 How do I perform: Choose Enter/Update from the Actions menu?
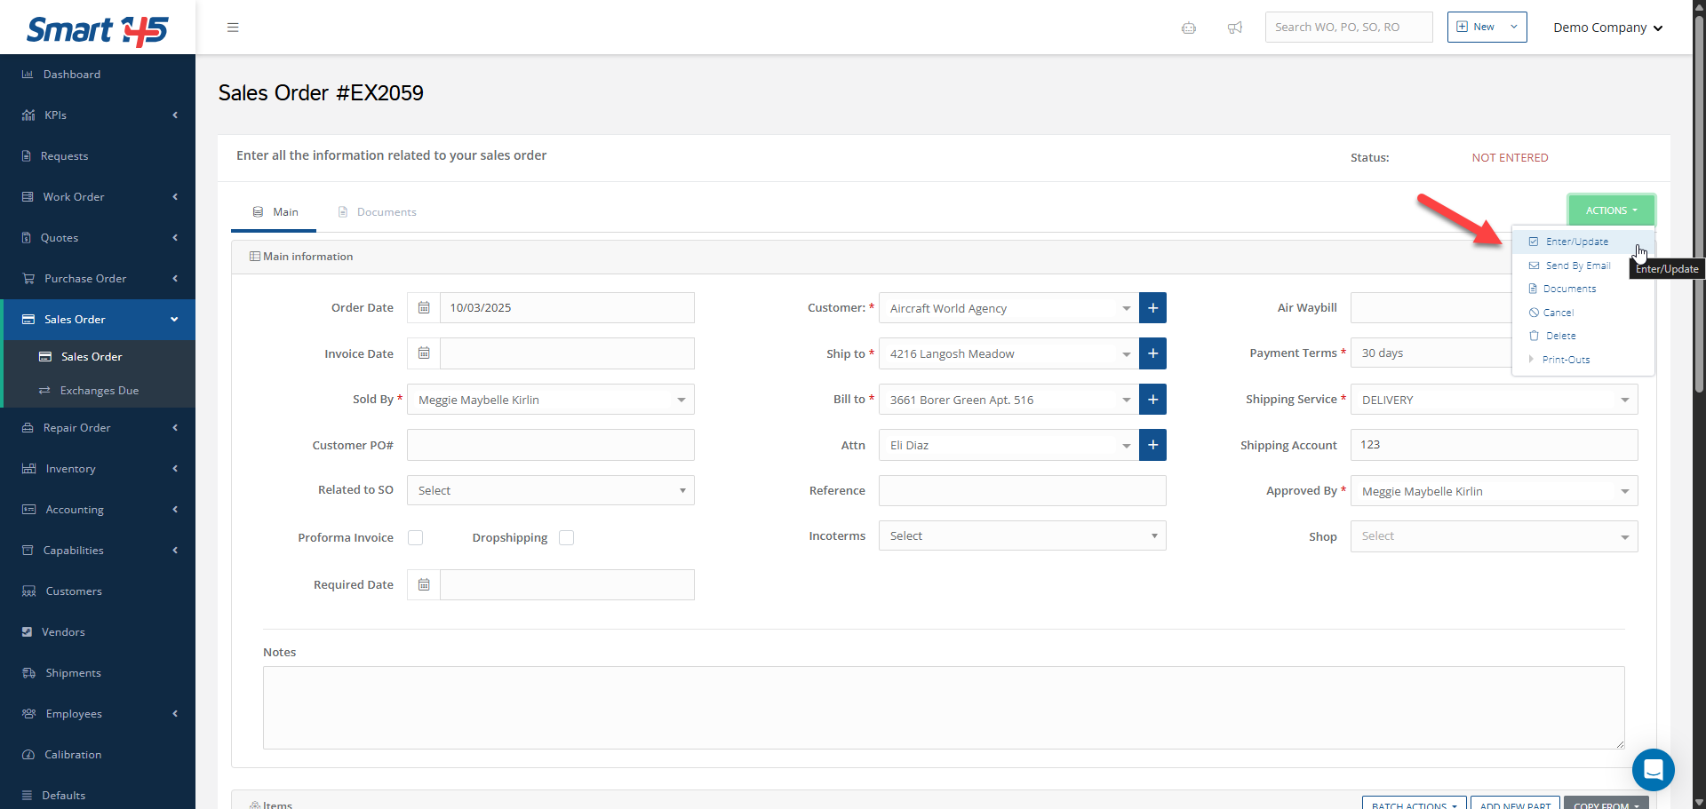pyautogui.click(x=1576, y=242)
